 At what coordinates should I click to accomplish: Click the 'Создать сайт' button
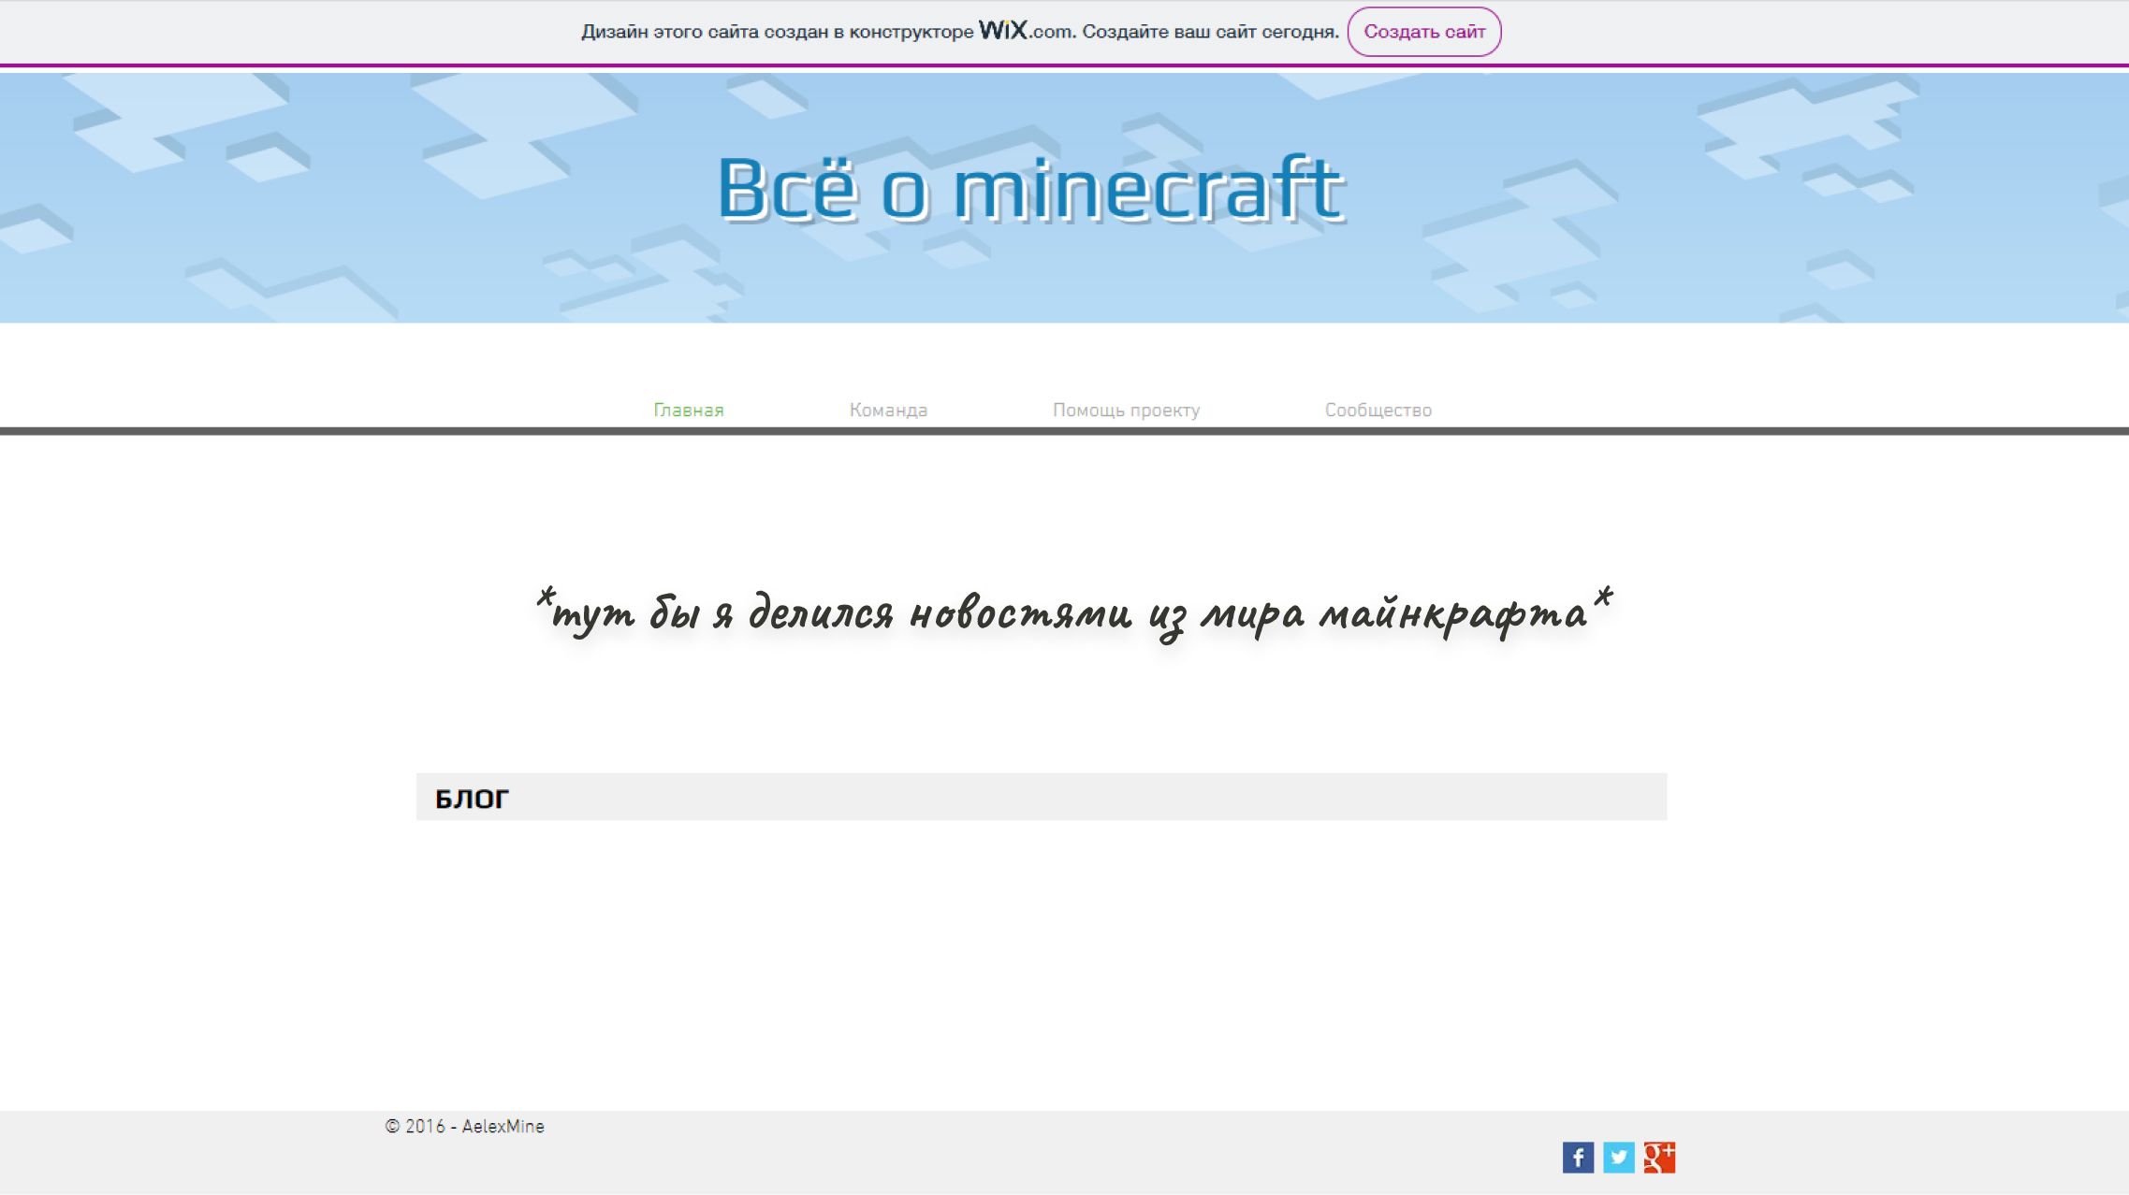1424,32
